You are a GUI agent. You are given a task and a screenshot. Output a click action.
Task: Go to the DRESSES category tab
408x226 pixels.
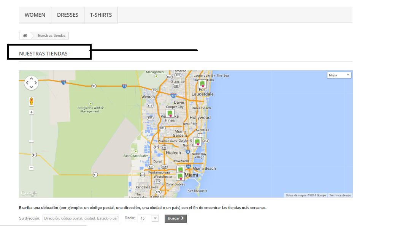click(x=68, y=15)
